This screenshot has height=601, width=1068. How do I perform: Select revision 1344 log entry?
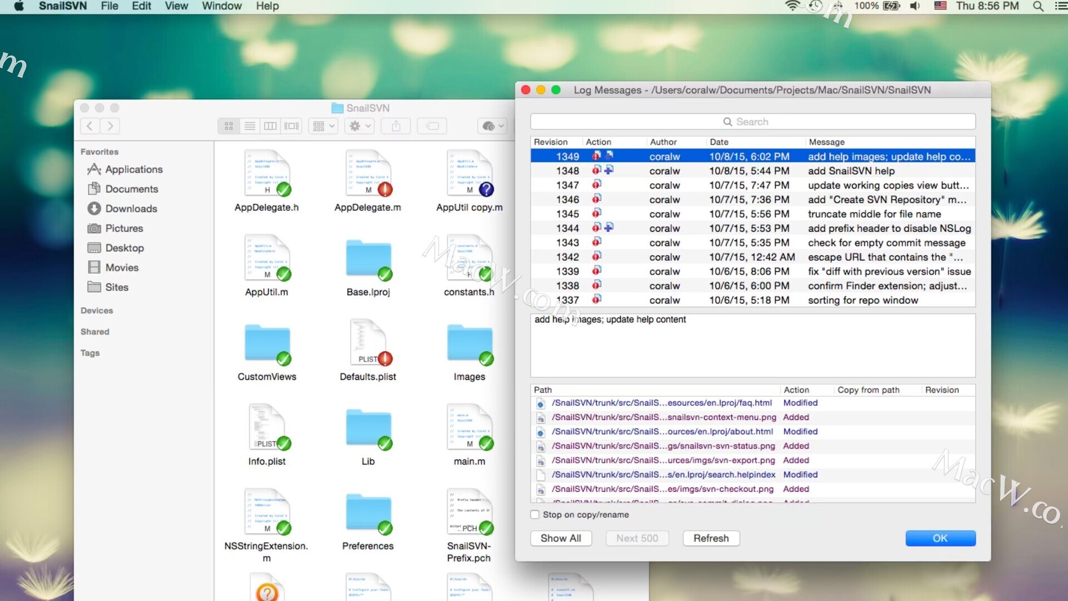tap(753, 228)
